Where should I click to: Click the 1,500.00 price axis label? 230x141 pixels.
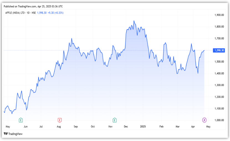(219, 62)
